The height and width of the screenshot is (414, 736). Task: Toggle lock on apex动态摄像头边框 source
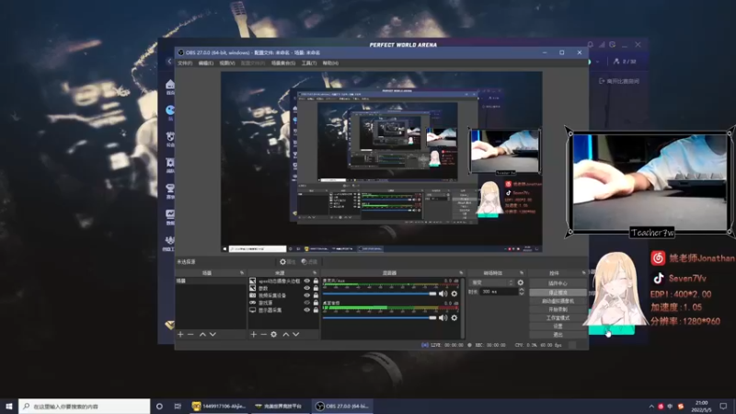[316, 281]
